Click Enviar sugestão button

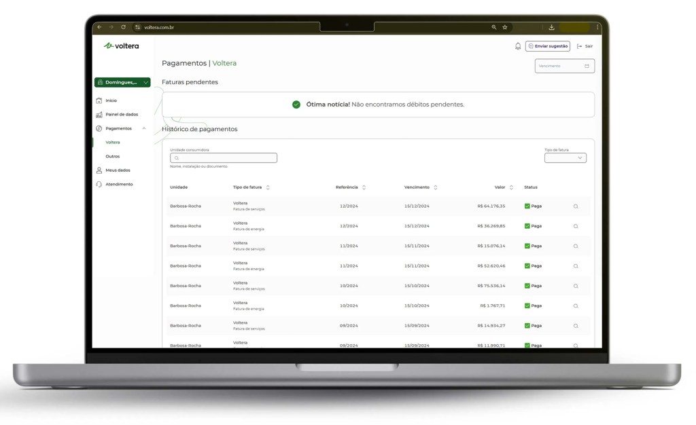point(548,46)
